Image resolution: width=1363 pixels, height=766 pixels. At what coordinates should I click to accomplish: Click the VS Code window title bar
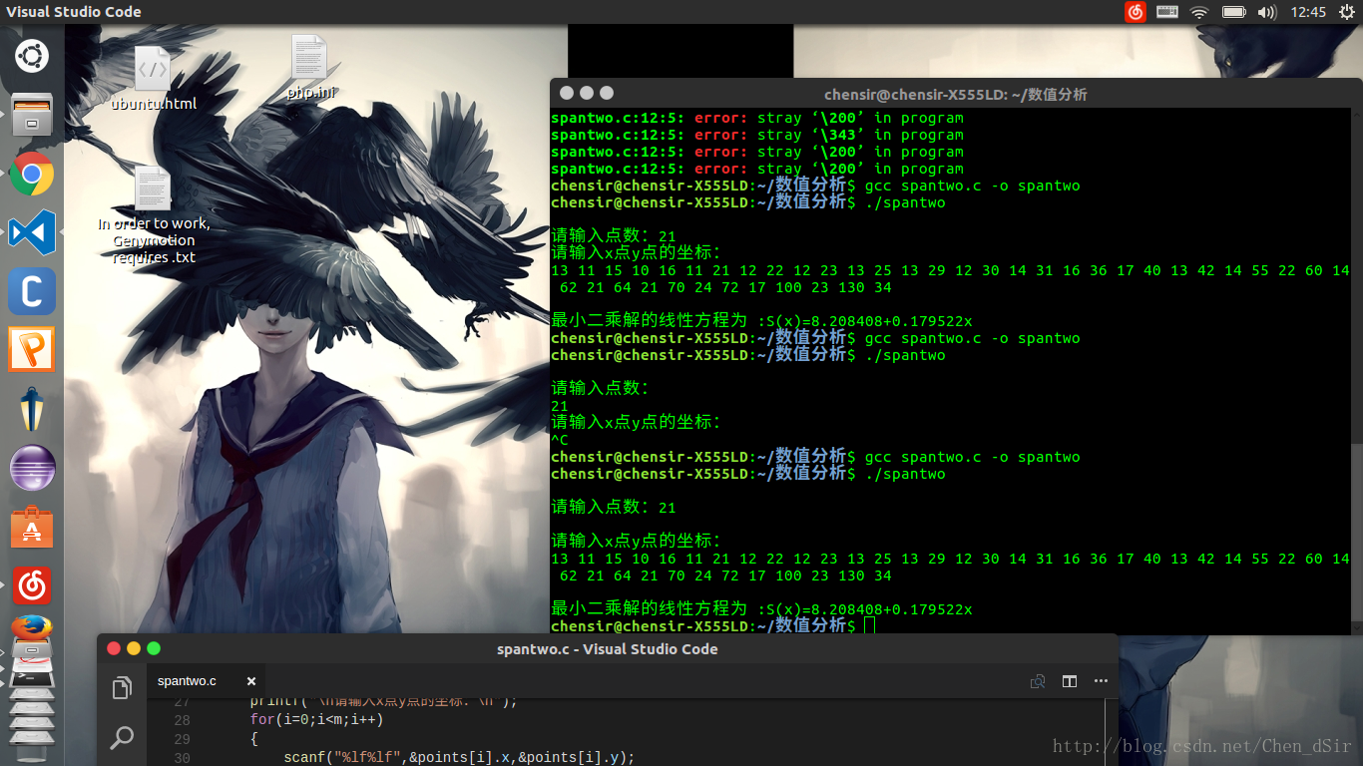[x=607, y=648]
